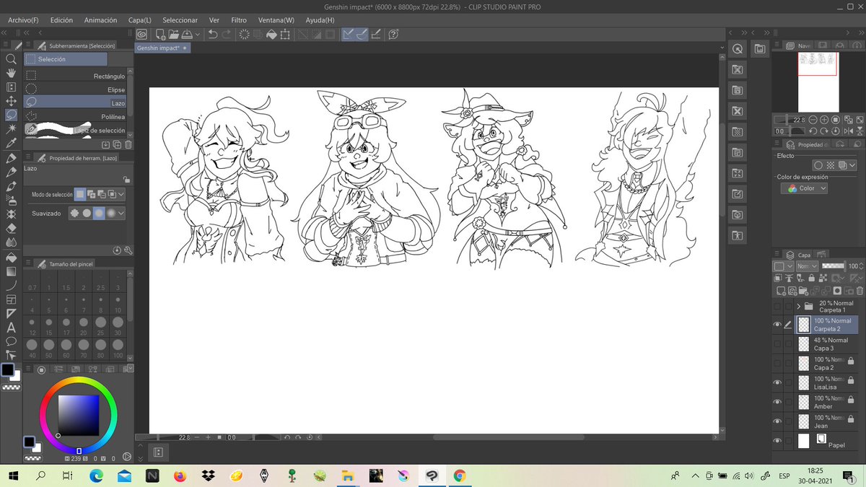Select the Eraser tool
This screenshot has height=487, width=866.
[x=11, y=228]
